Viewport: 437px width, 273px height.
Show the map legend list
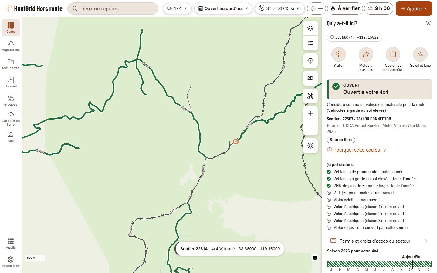[x=310, y=43]
